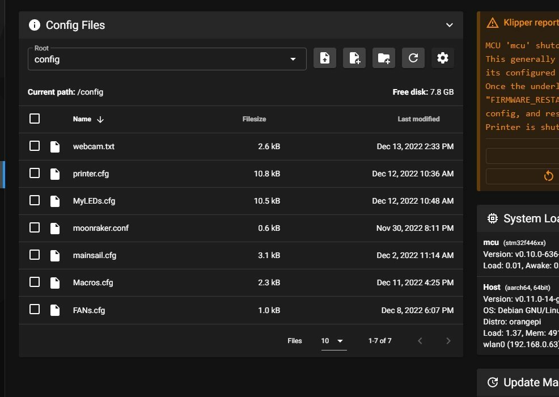559x397 pixels.
Task: Check the box for Macros.cfg
Action: [35, 282]
